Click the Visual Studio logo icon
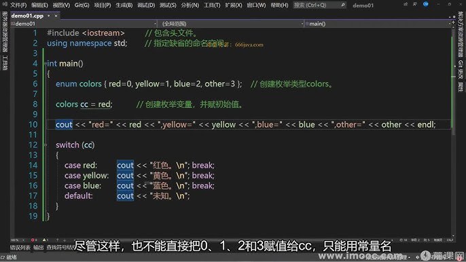The height and width of the screenshot is (262, 466). [5, 4]
